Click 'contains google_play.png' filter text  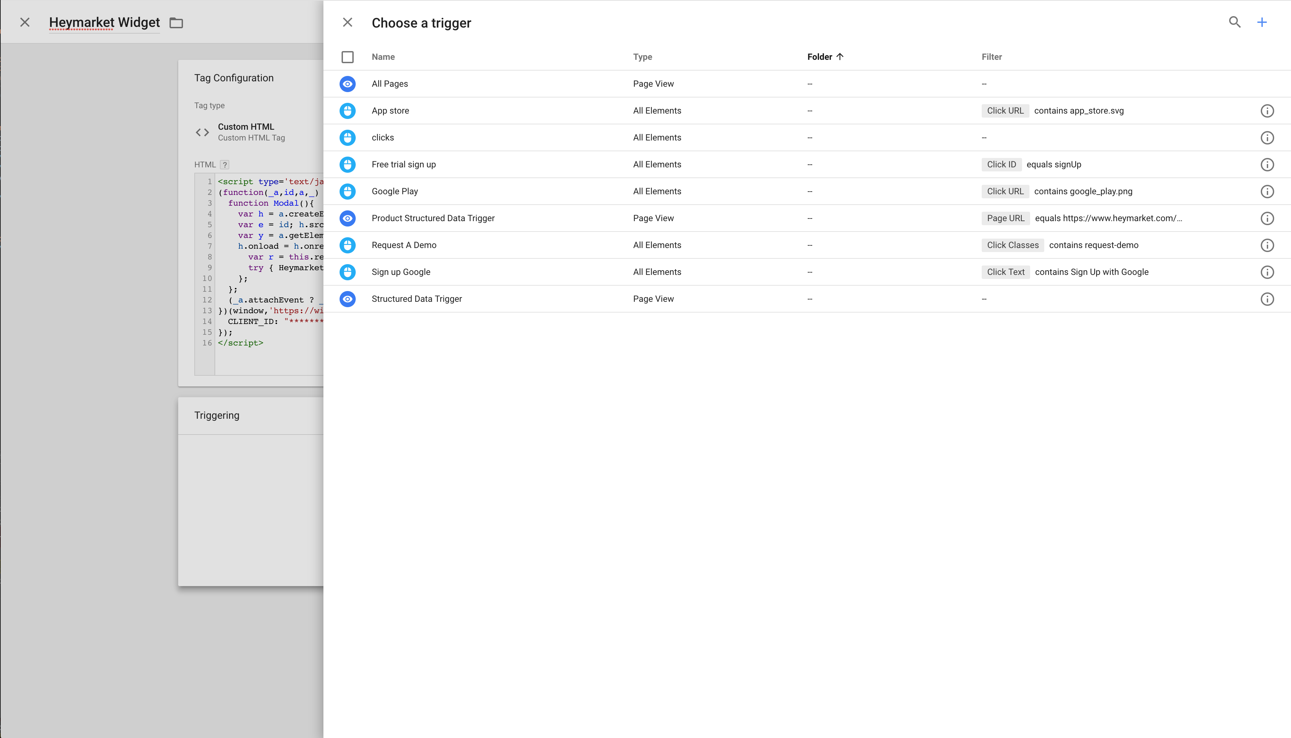1083,191
